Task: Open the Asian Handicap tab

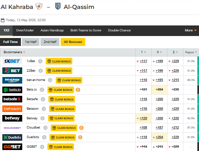Action: pyautogui.click(x=52, y=30)
